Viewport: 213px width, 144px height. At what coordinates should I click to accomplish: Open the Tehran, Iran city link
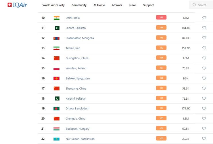(73, 48)
